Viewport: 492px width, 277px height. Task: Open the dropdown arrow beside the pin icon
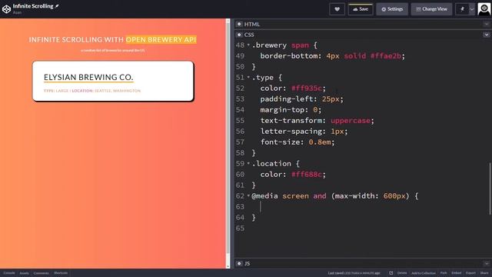(x=471, y=9)
